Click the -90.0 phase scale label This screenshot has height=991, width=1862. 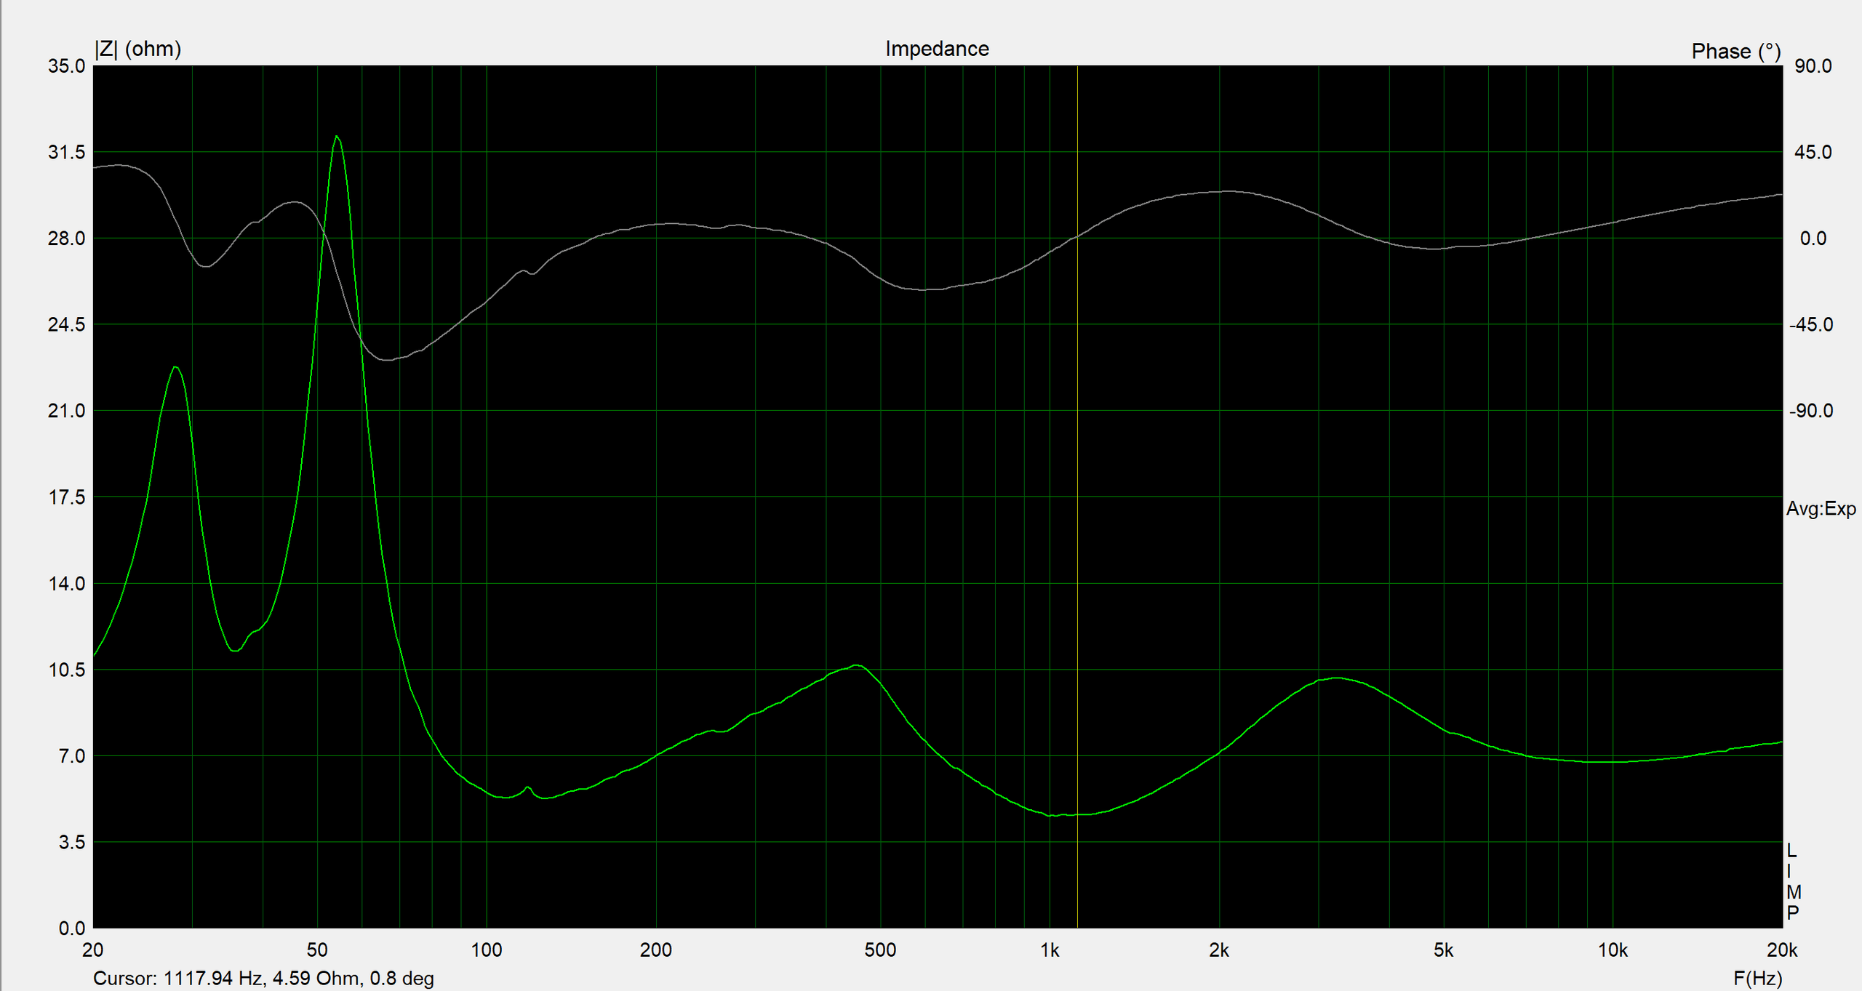[x=1810, y=411]
